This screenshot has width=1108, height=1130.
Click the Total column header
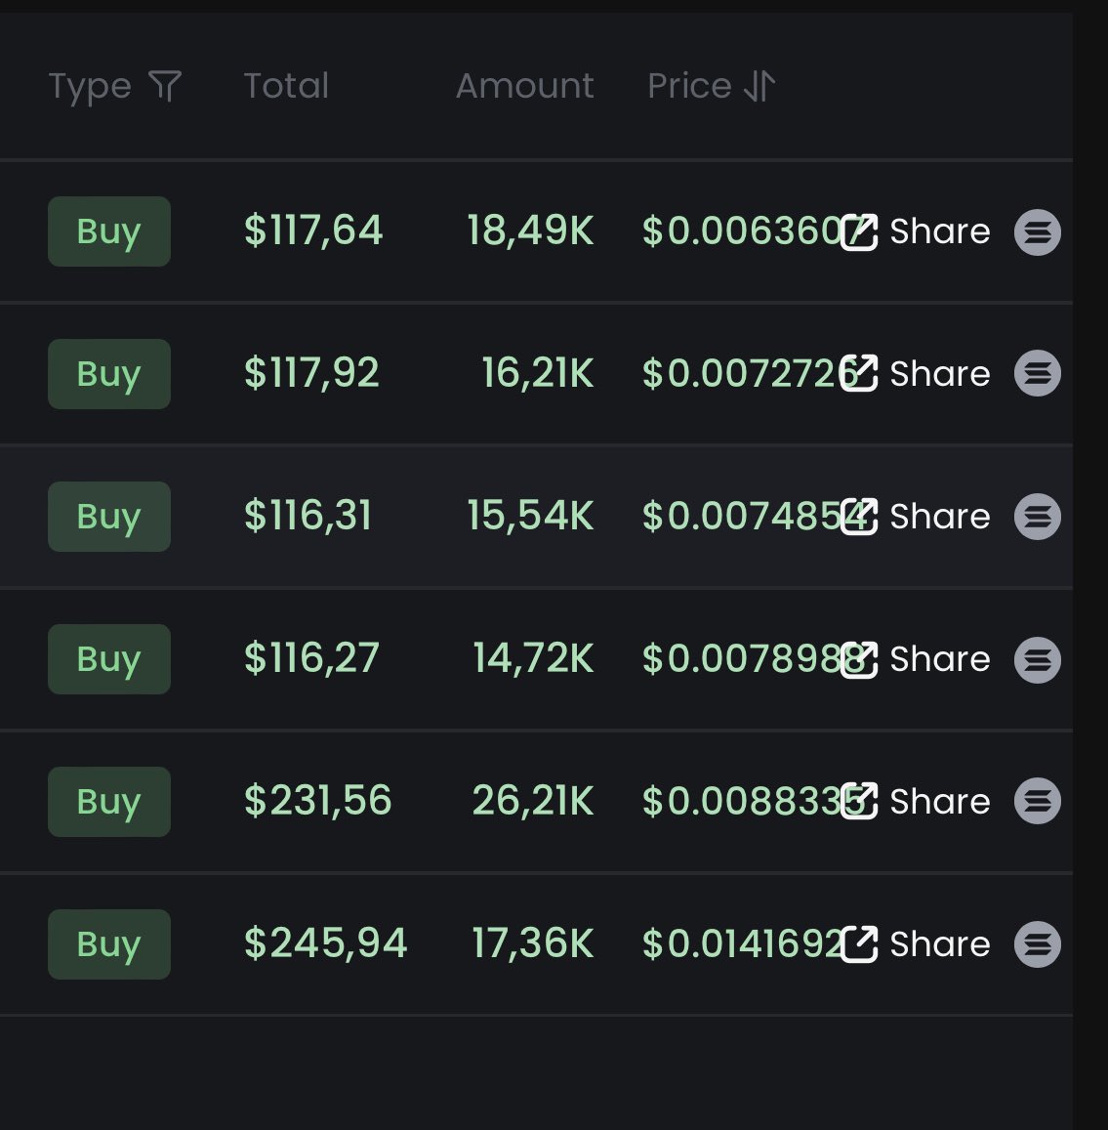(x=286, y=86)
